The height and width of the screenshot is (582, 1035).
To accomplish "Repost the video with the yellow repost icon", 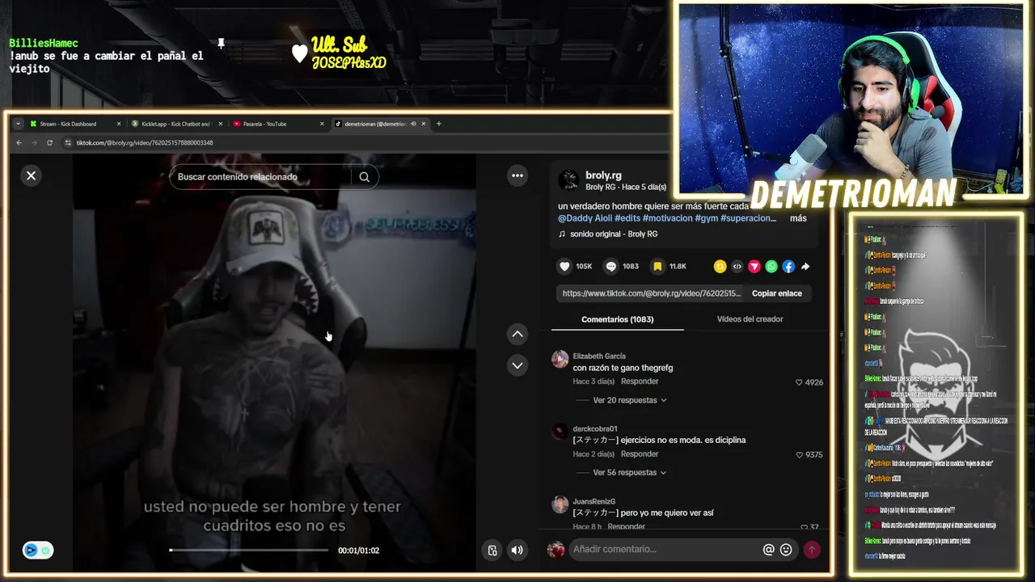I will point(720,266).
